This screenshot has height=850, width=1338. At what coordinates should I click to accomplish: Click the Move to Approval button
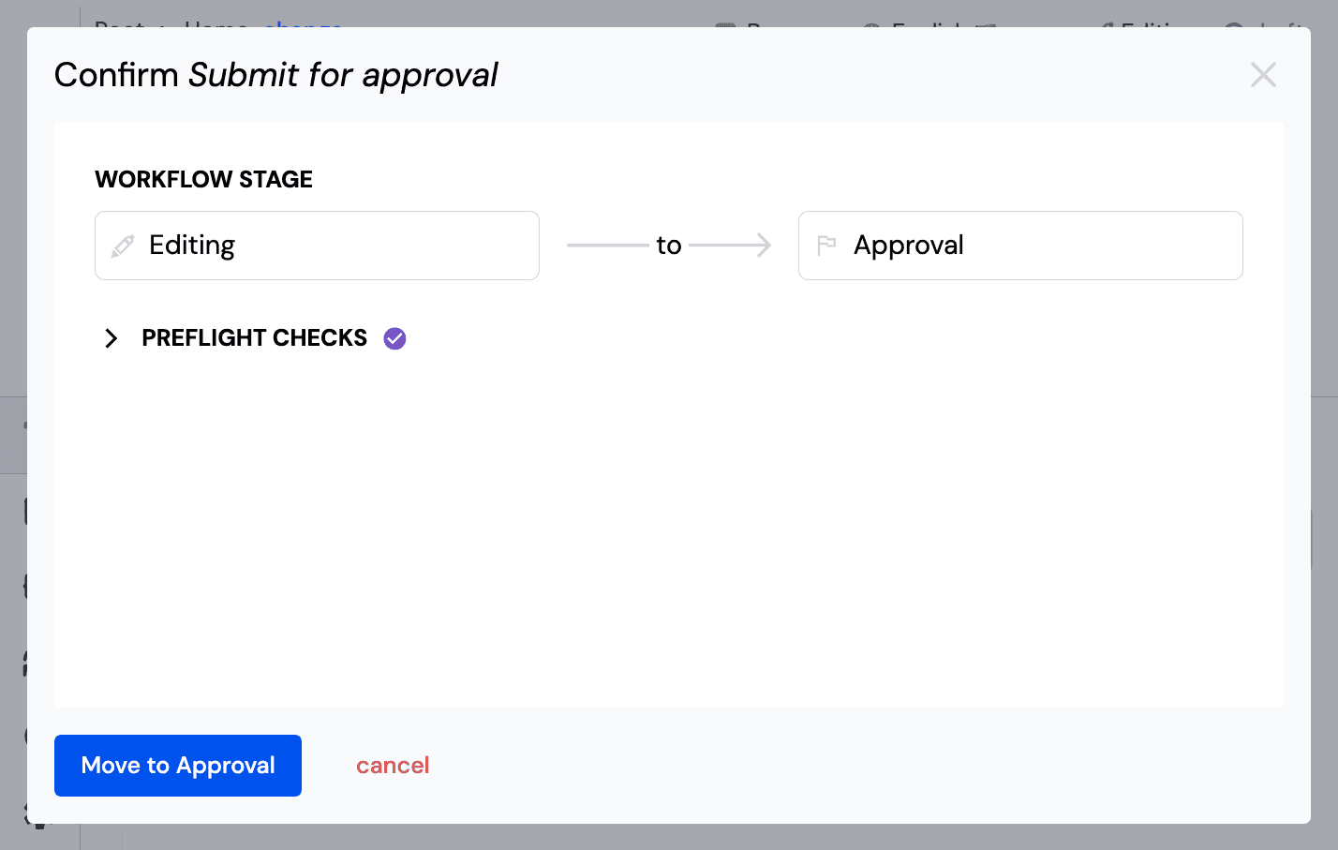tap(178, 766)
